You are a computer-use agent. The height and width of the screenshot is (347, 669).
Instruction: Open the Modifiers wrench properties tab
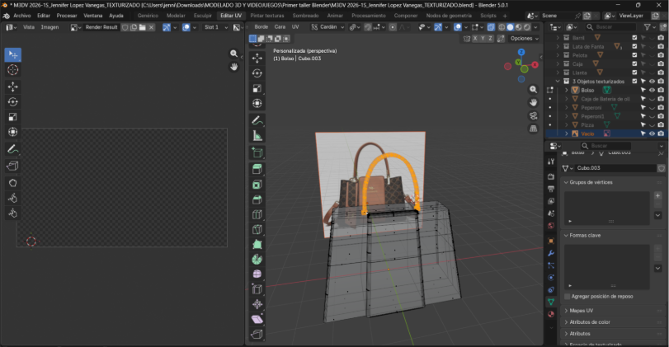click(551, 251)
